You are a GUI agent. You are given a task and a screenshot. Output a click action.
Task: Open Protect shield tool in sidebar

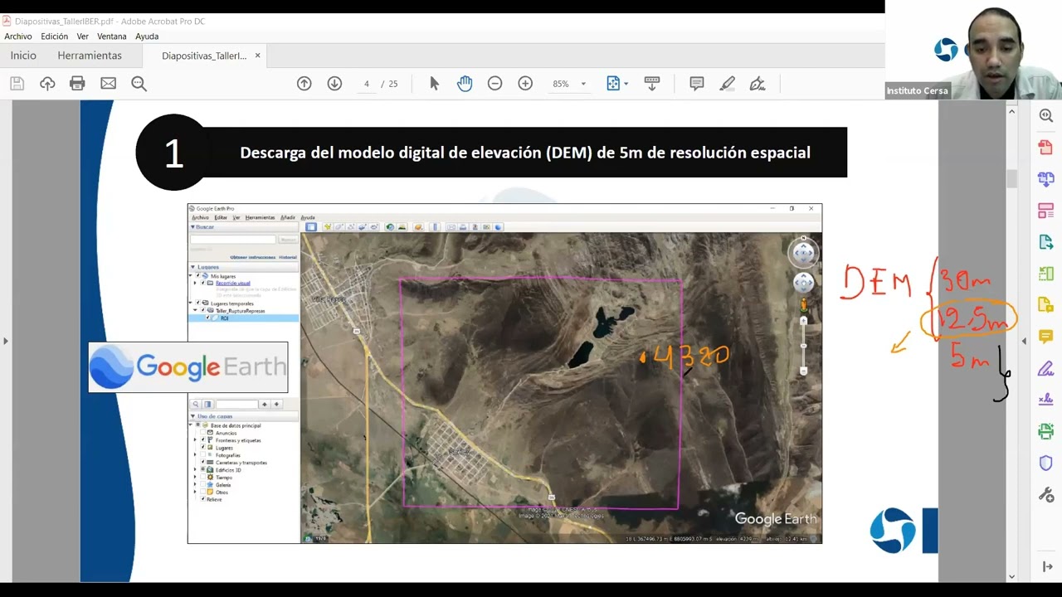click(1046, 463)
